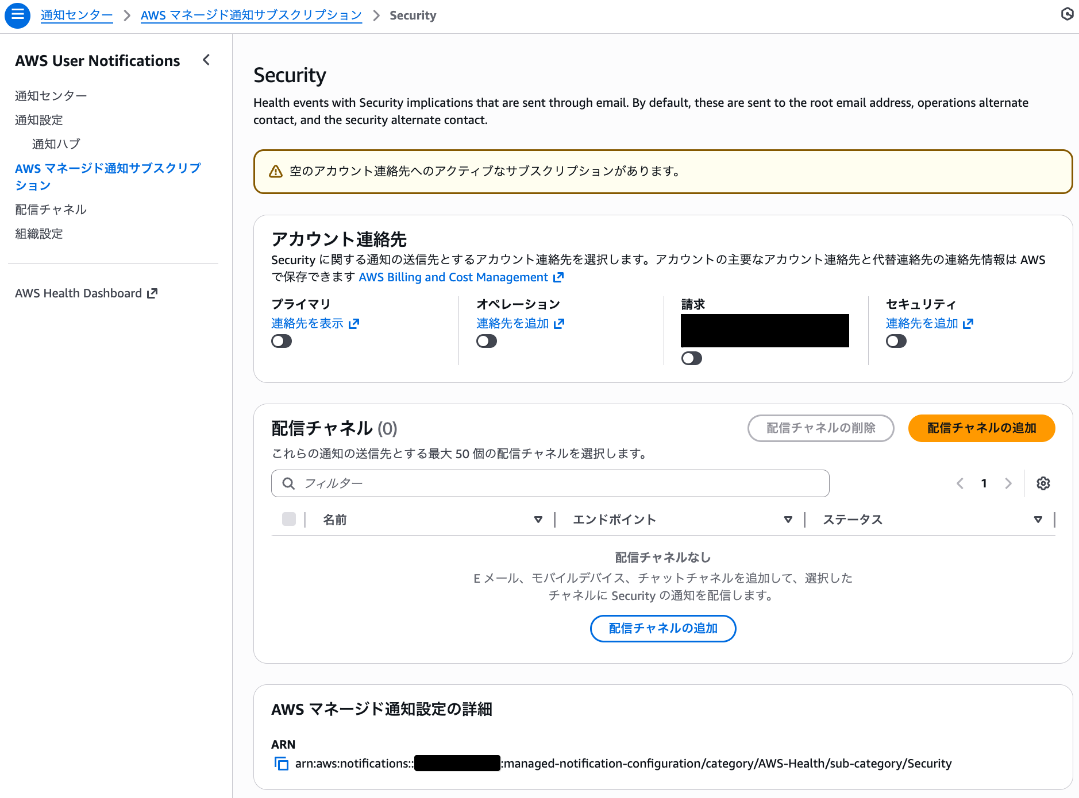
Task: Enable the セキュリティ contact toggle
Action: point(896,340)
